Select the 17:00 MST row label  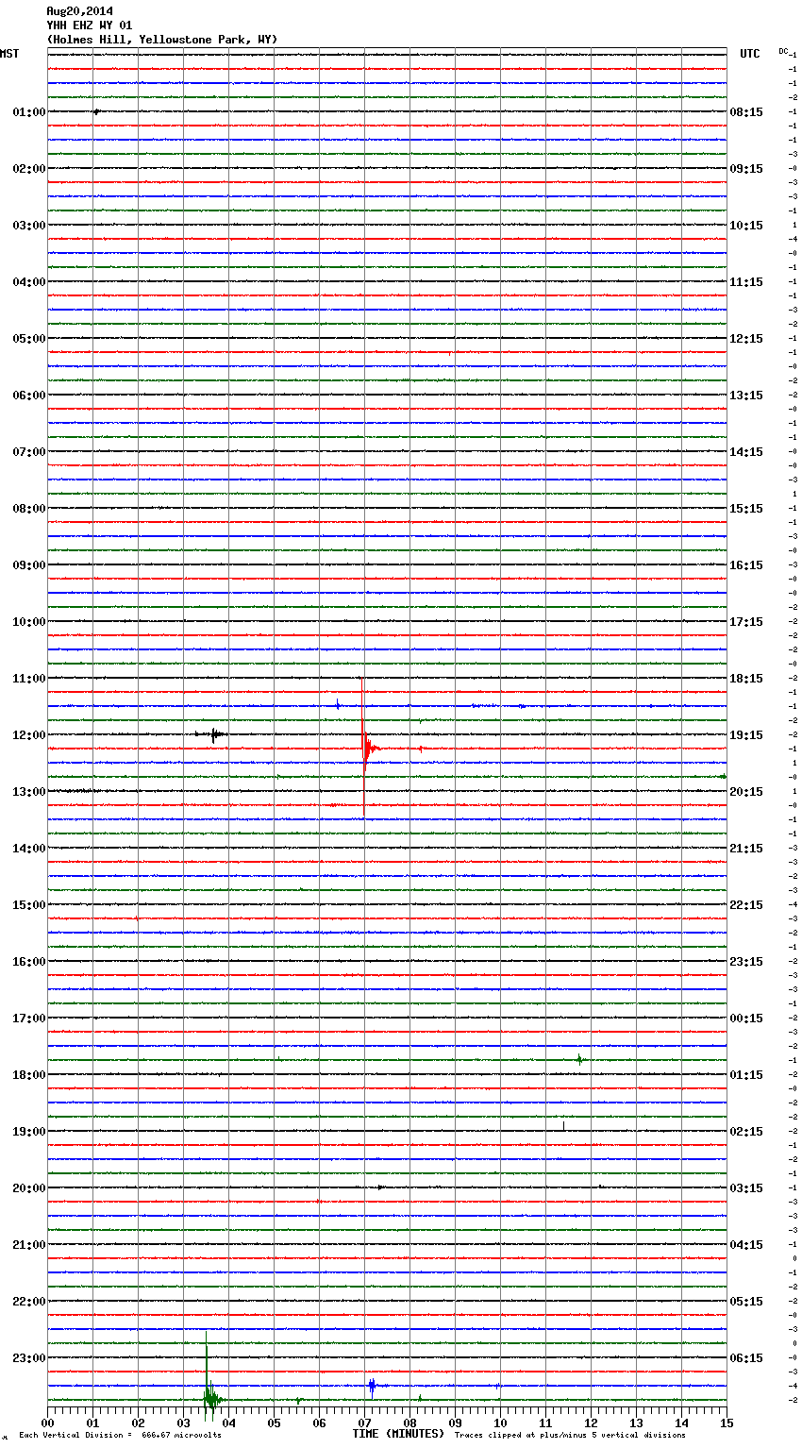28,1019
